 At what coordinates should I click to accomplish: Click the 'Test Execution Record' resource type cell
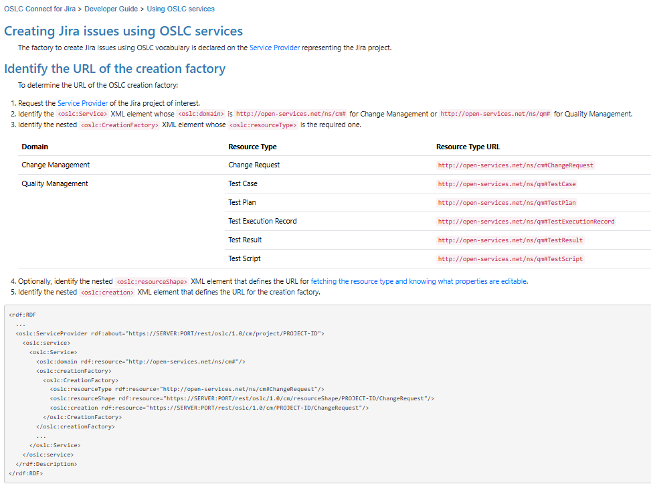click(262, 221)
